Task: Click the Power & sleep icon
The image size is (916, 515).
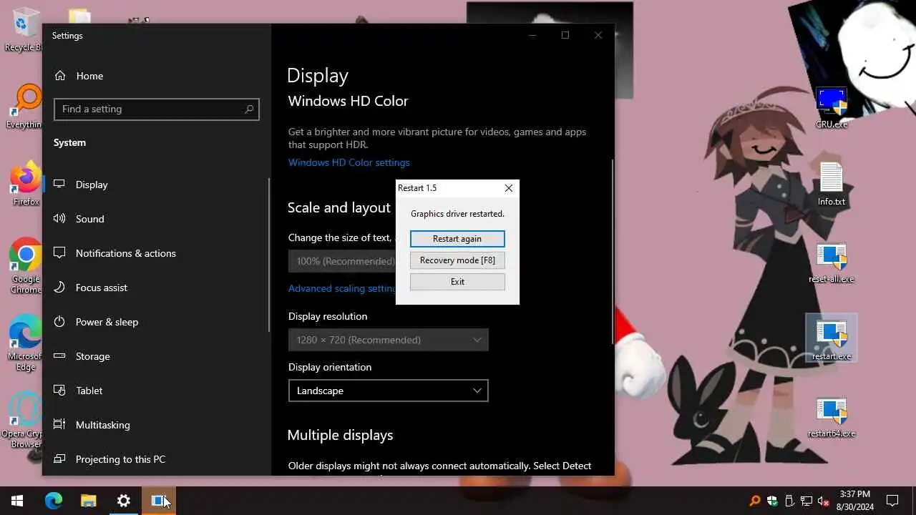Action: click(60, 322)
